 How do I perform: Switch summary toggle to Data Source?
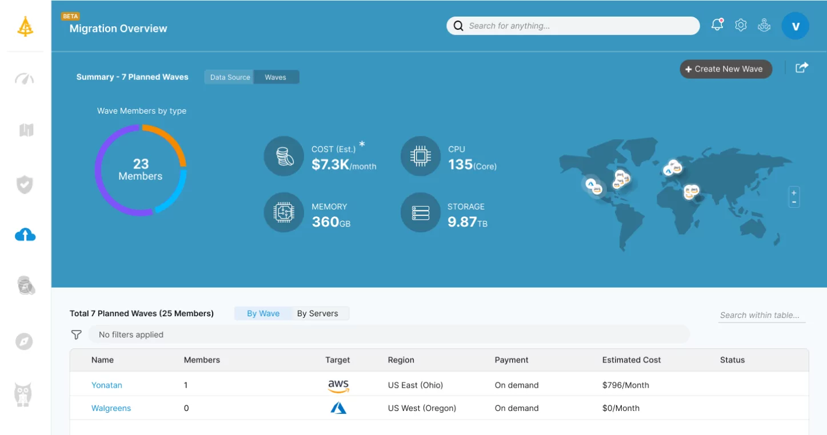230,77
